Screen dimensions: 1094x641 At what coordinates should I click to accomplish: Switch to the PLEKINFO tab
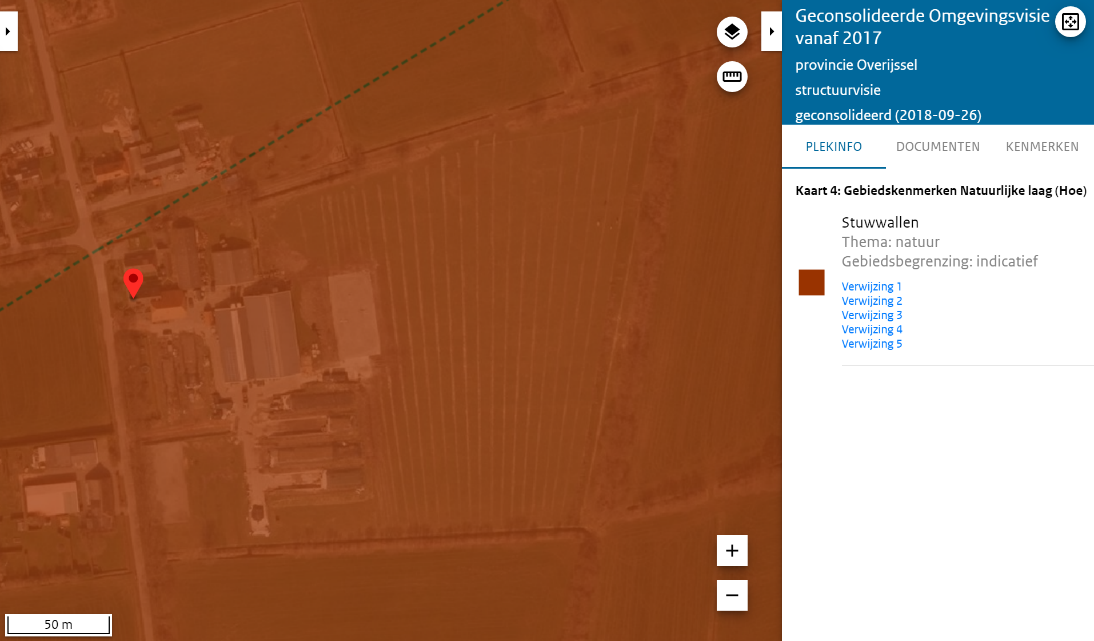coord(833,147)
